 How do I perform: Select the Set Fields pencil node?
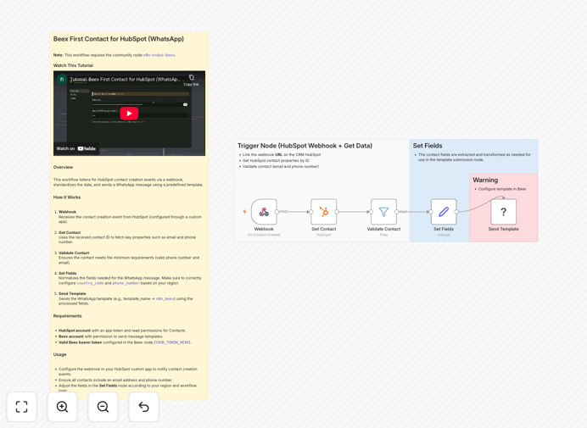[444, 212]
